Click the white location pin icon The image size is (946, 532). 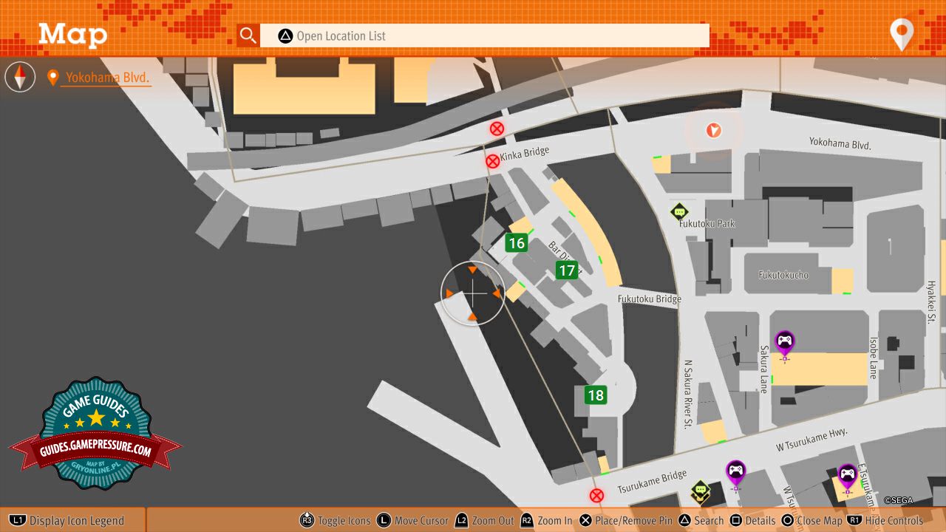pyautogui.click(x=902, y=34)
